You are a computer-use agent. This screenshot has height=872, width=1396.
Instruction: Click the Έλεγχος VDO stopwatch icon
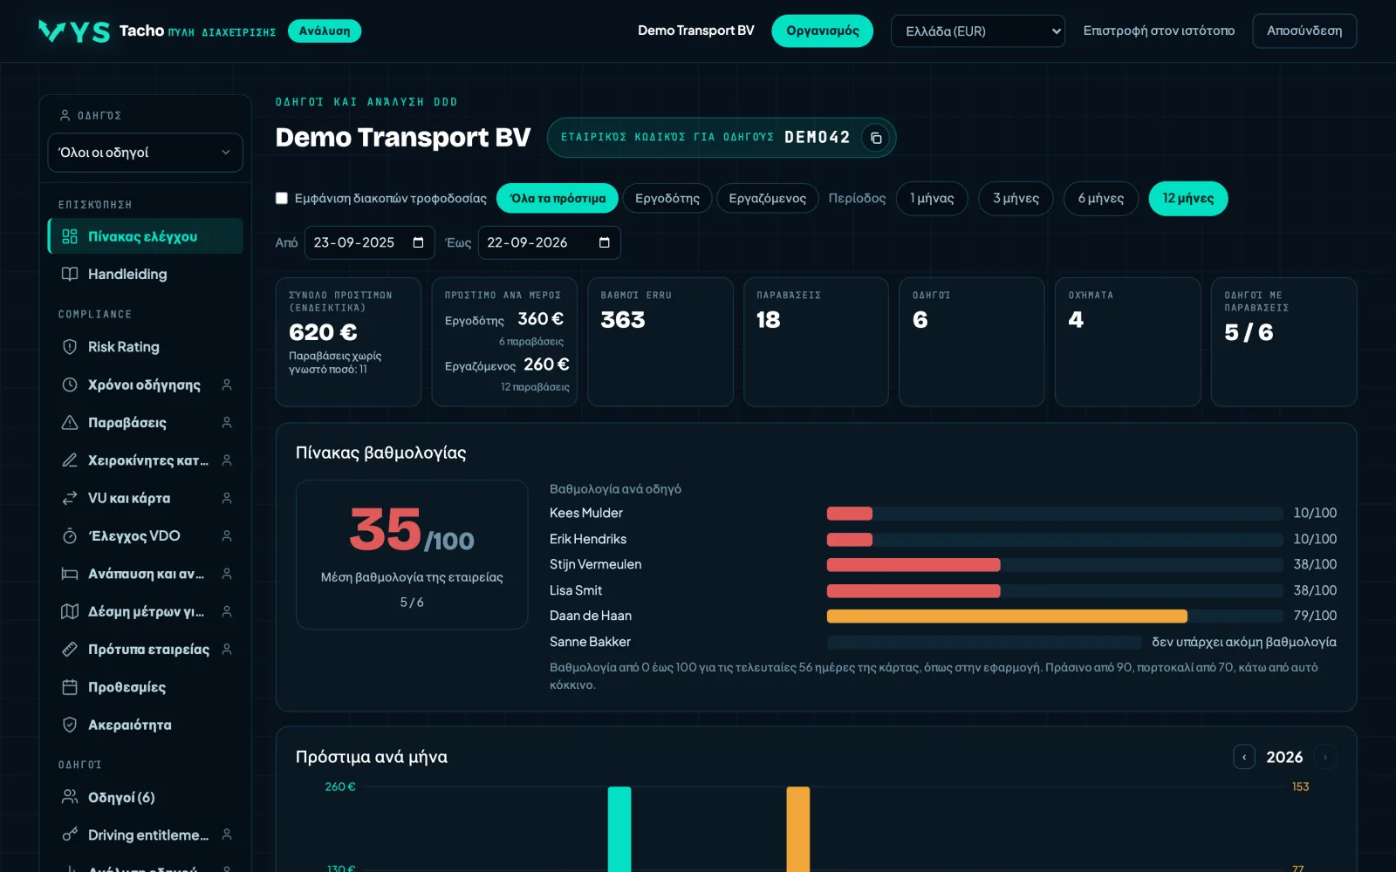[x=70, y=536]
